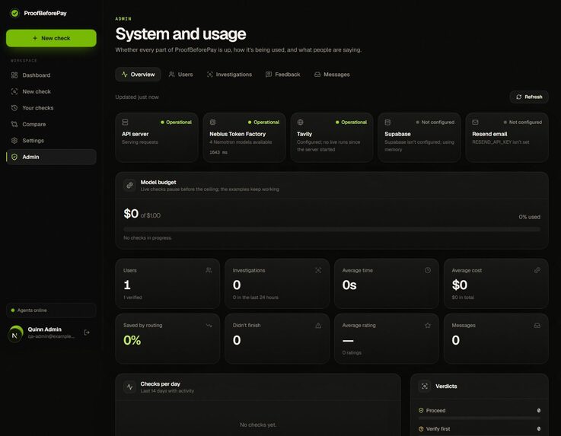Viewport: 561px width, 436px height.
Task: Click the "System and usage" heading
Action: point(180,34)
